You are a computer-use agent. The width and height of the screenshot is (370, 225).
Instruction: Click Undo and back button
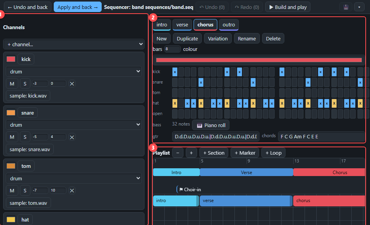point(28,7)
